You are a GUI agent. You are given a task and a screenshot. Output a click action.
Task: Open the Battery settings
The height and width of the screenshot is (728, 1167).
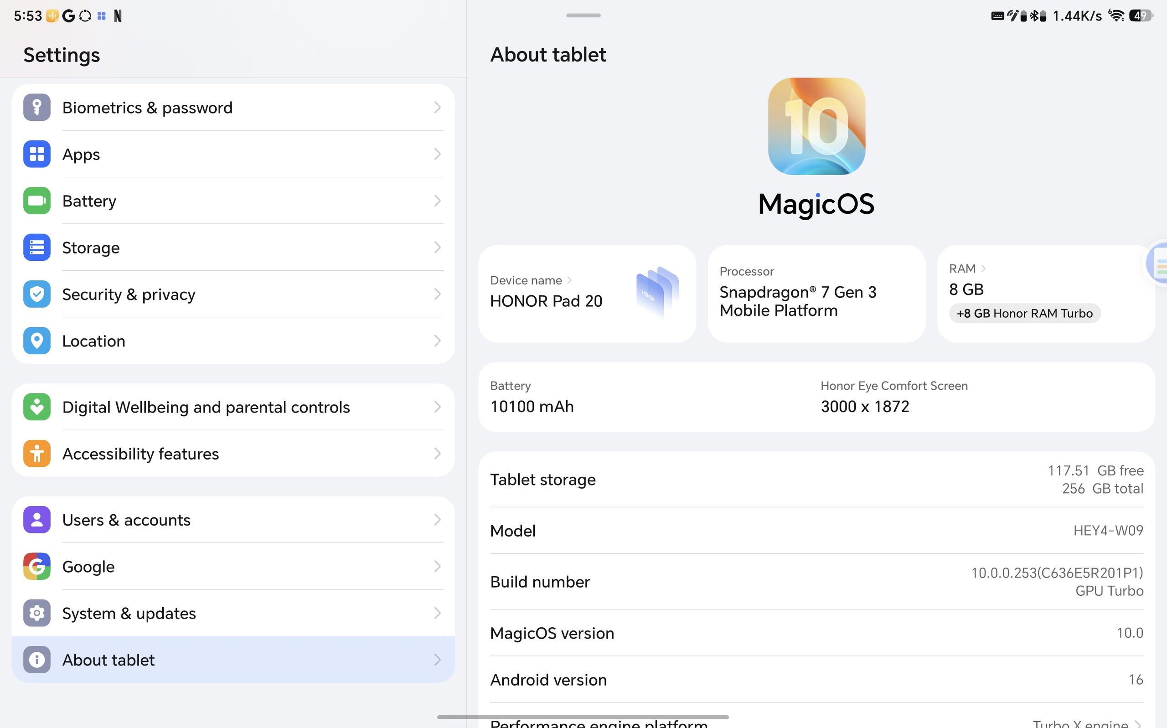coord(233,201)
